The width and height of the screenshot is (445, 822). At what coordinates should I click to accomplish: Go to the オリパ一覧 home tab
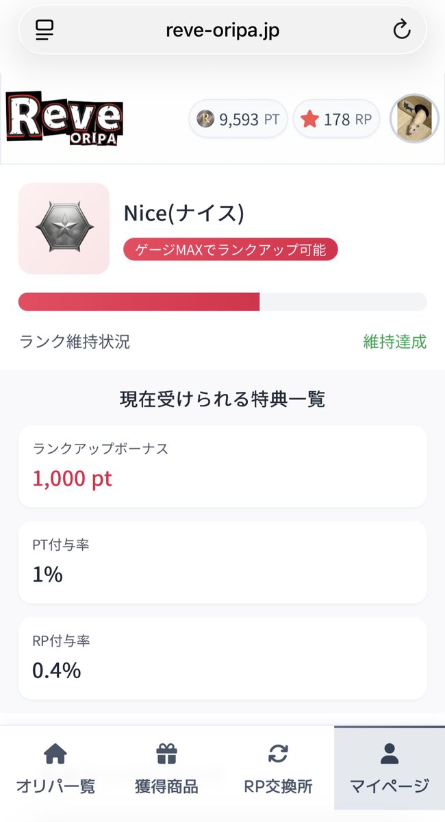pos(55,769)
